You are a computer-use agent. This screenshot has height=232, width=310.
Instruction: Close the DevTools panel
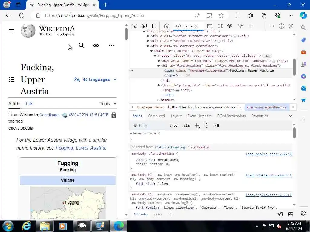291,26
